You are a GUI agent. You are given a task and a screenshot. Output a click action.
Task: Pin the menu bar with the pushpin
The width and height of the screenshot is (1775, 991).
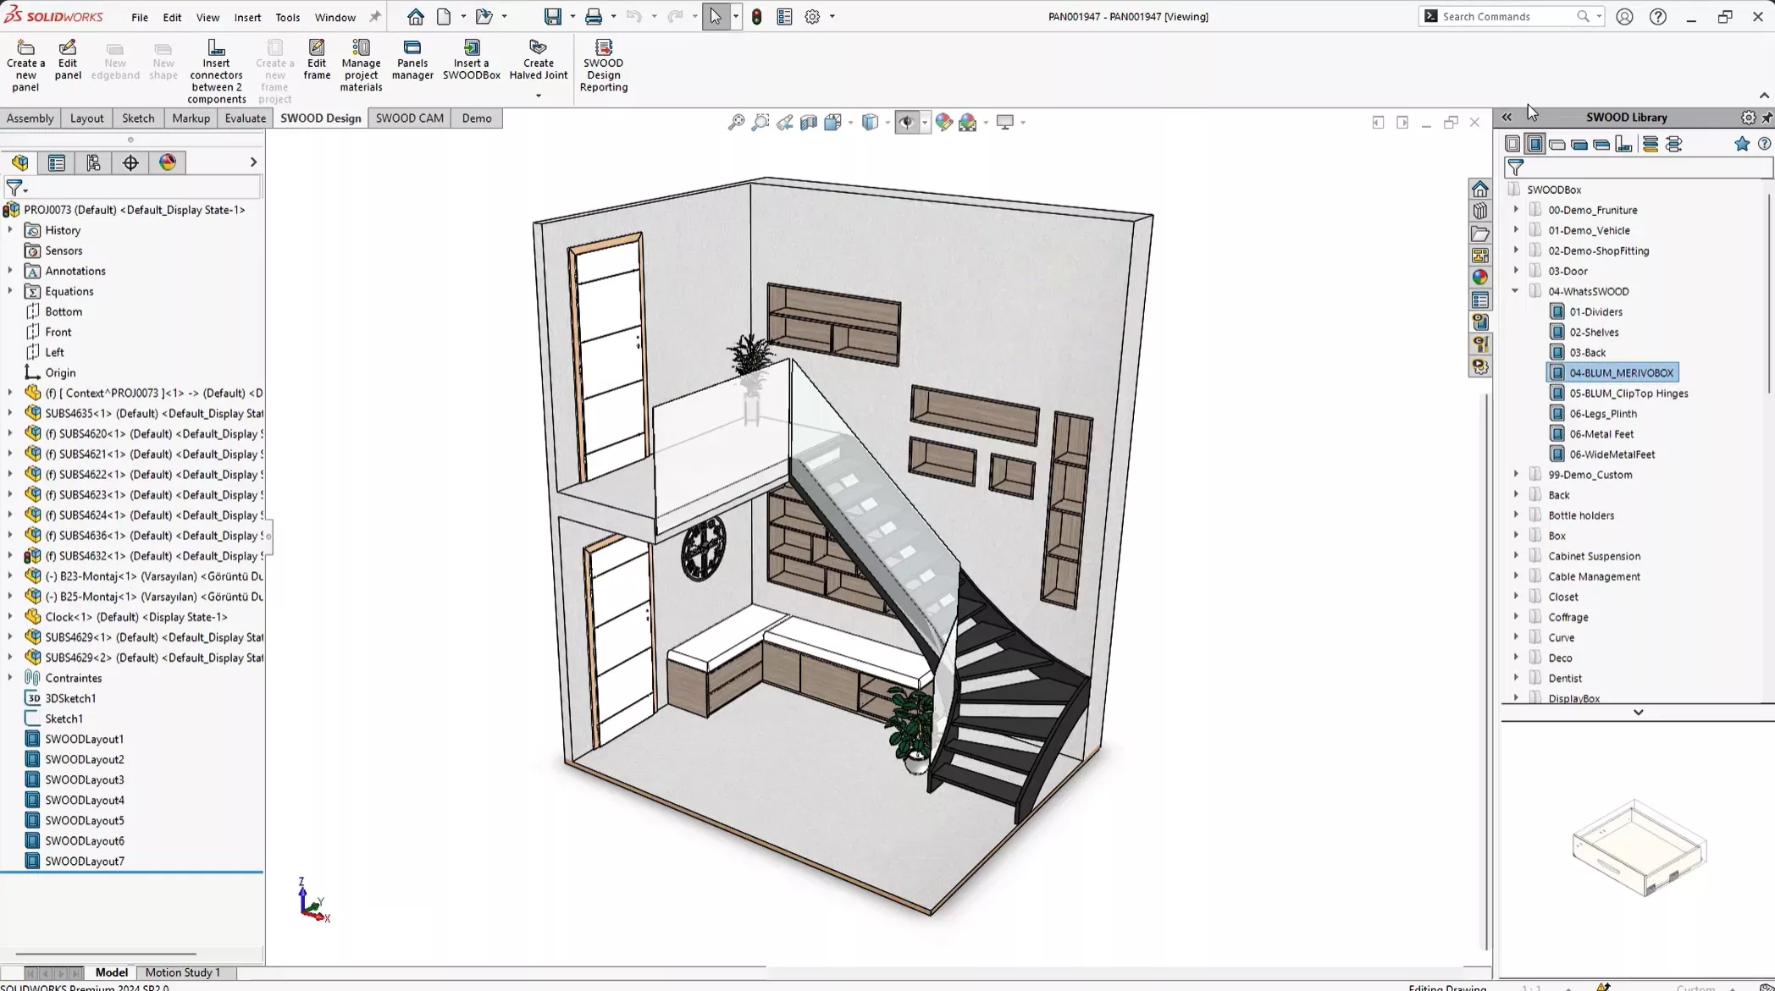click(x=375, y=17)
